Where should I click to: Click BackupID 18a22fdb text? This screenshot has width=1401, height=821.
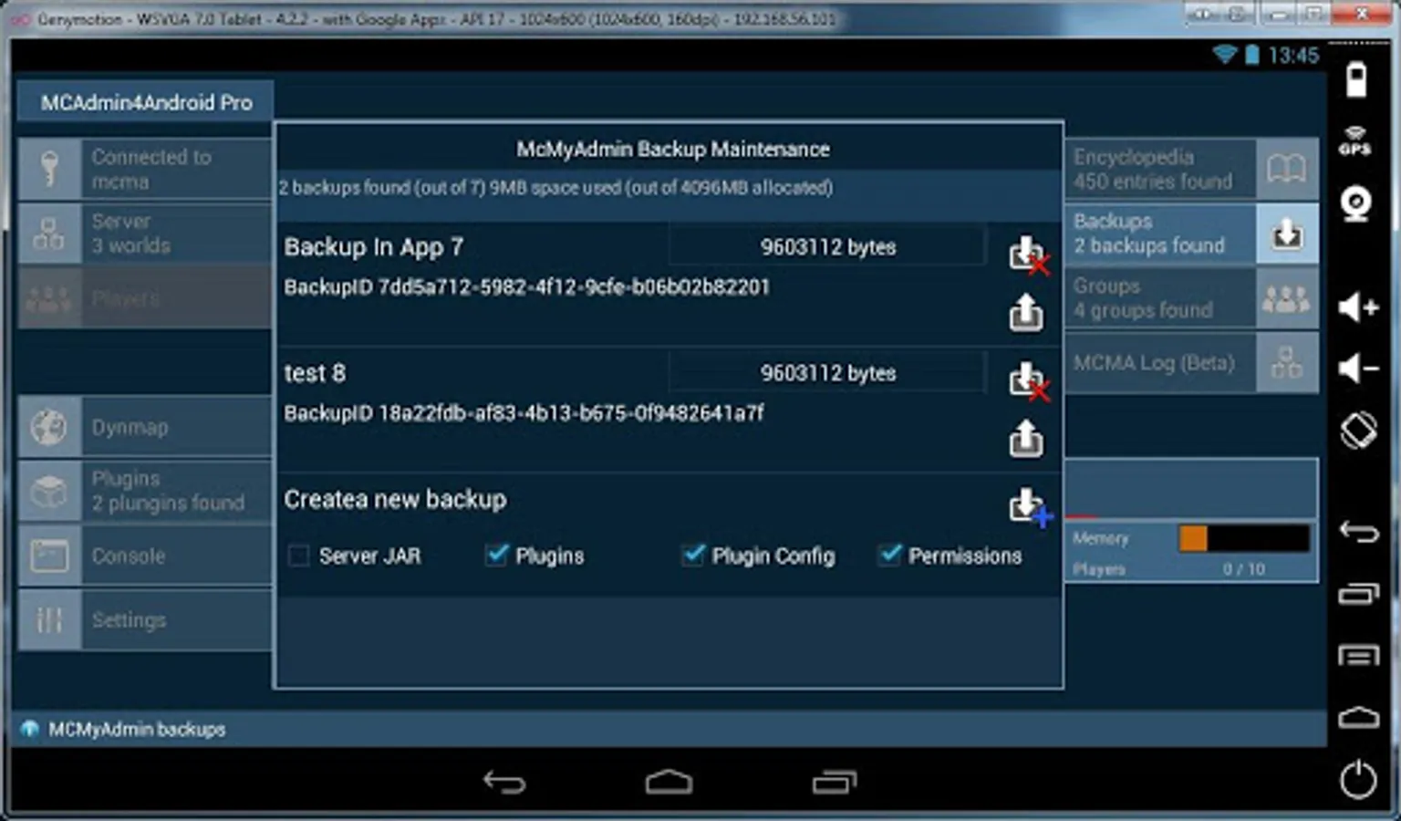pos(524,413)
